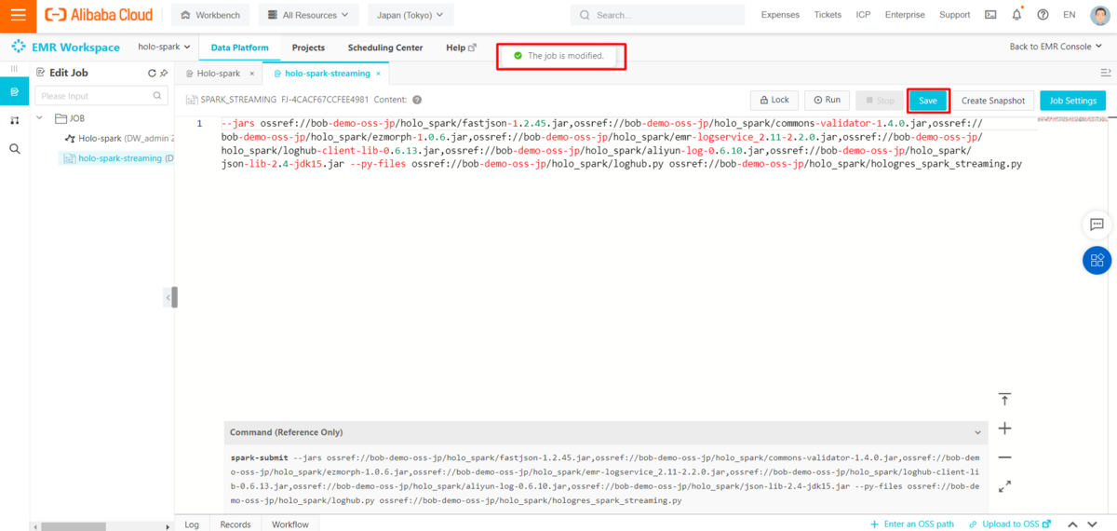Click the Alibaba Cloud logo
Screen dimensions: 1117x531
pos(99,15)
